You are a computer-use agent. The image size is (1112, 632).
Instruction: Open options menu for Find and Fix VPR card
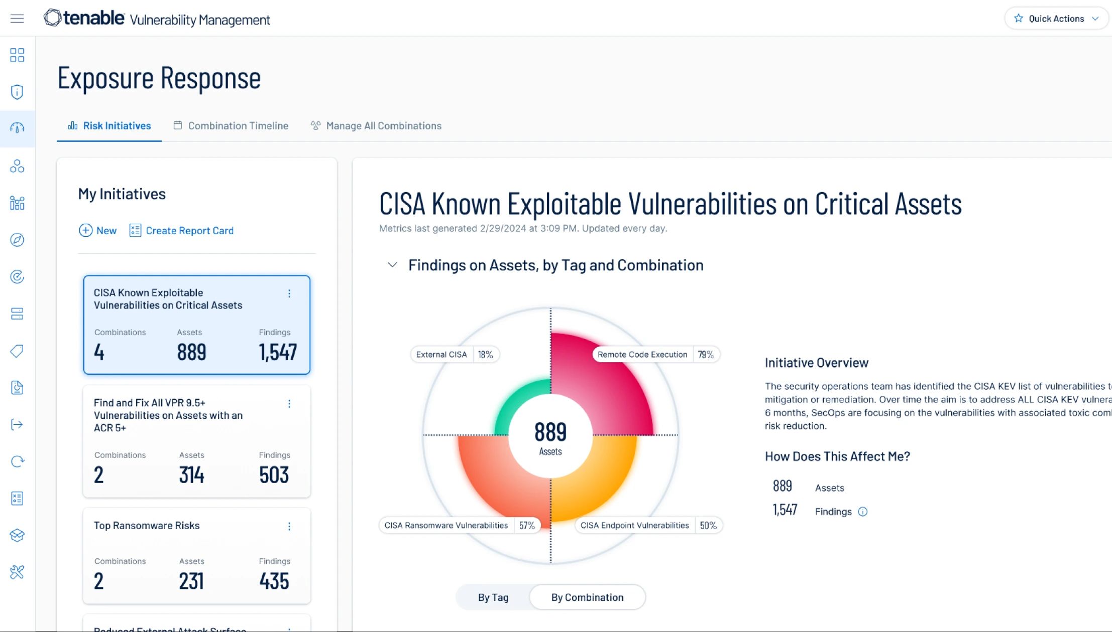(x=289, y=404)
